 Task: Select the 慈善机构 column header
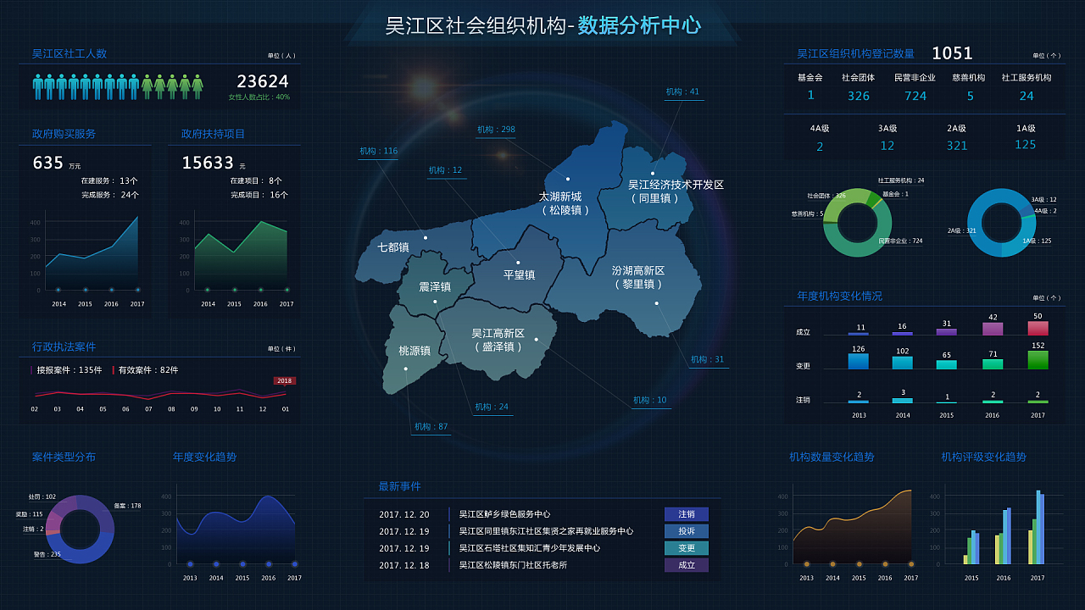click(x=969, y=77)
